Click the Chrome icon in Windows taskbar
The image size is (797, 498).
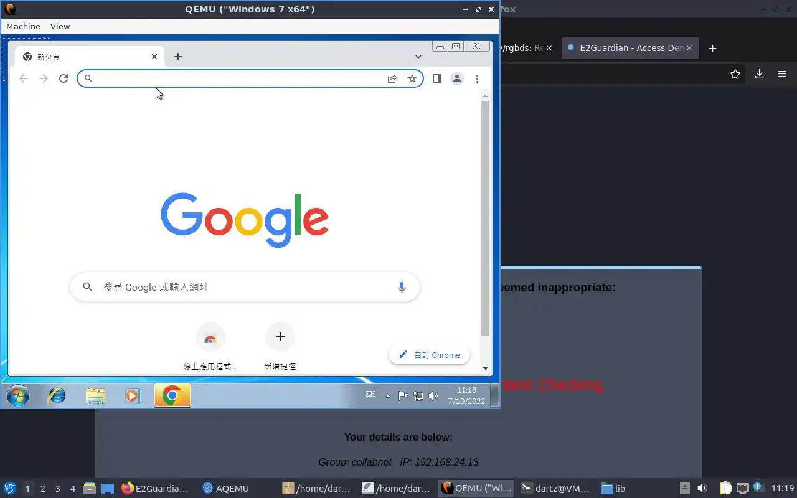pyautogui.click(x=172, y=396)
